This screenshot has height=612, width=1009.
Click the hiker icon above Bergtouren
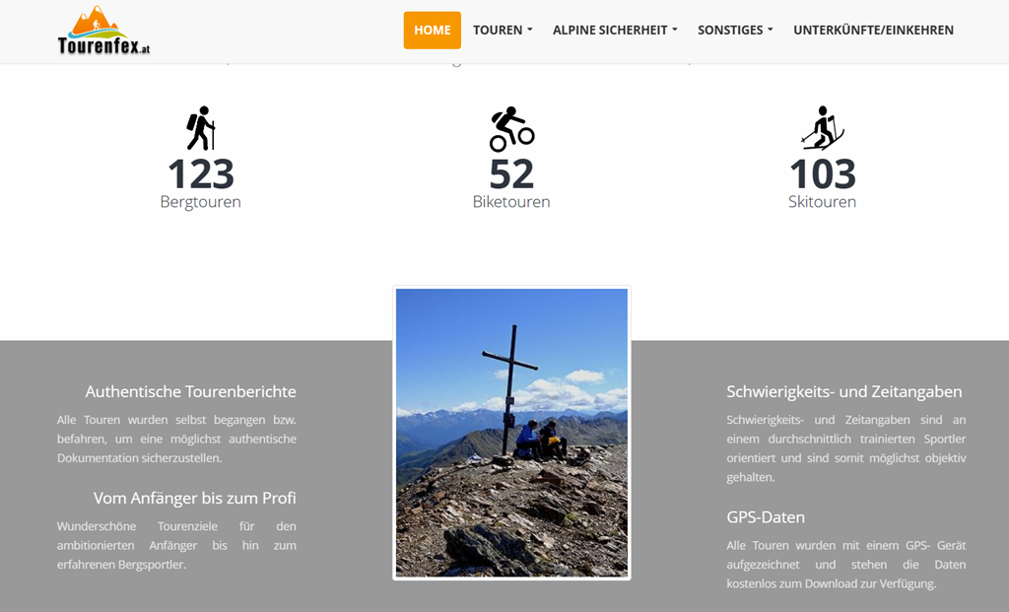point(201,128)
